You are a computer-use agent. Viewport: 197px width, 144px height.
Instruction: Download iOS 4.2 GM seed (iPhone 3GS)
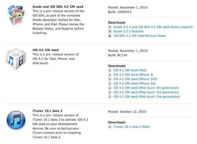pyautogui.click(x=135, y=79)
